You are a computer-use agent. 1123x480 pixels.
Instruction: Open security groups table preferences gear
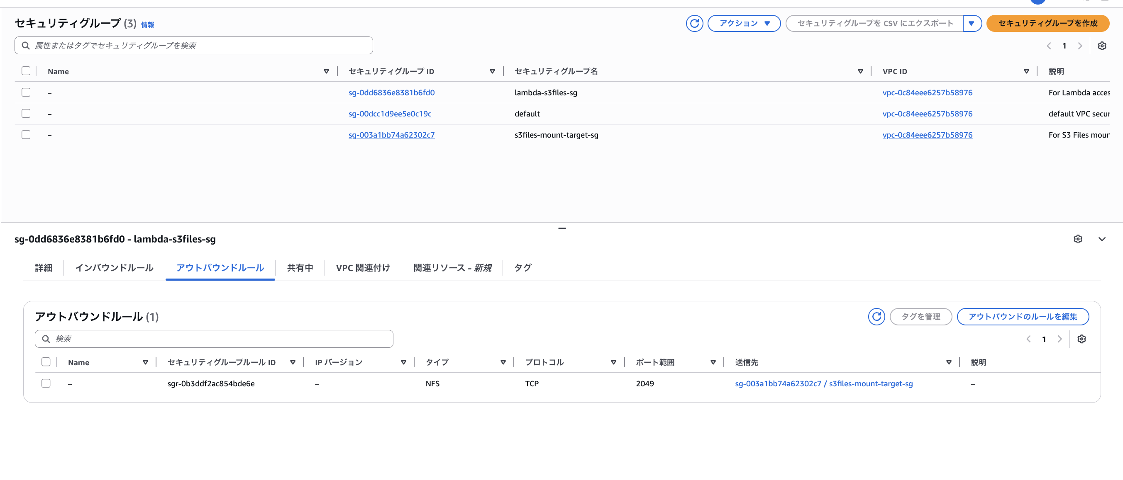(x=1103, y=46)
